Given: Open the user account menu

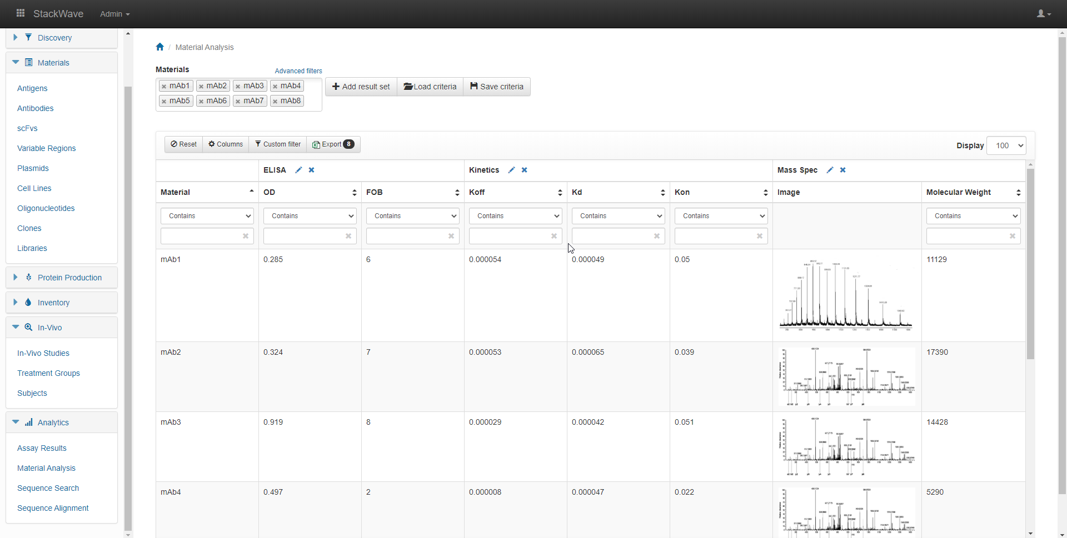Looking at the screenshot, I should (1043, 14).
